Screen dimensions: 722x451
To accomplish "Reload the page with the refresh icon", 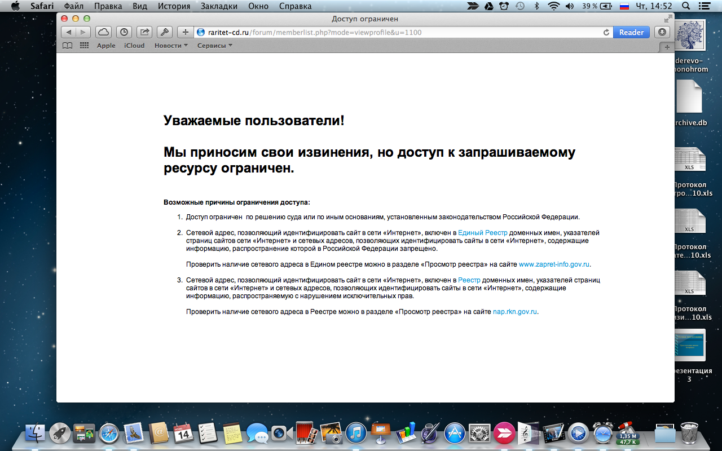I will point(606,33).
